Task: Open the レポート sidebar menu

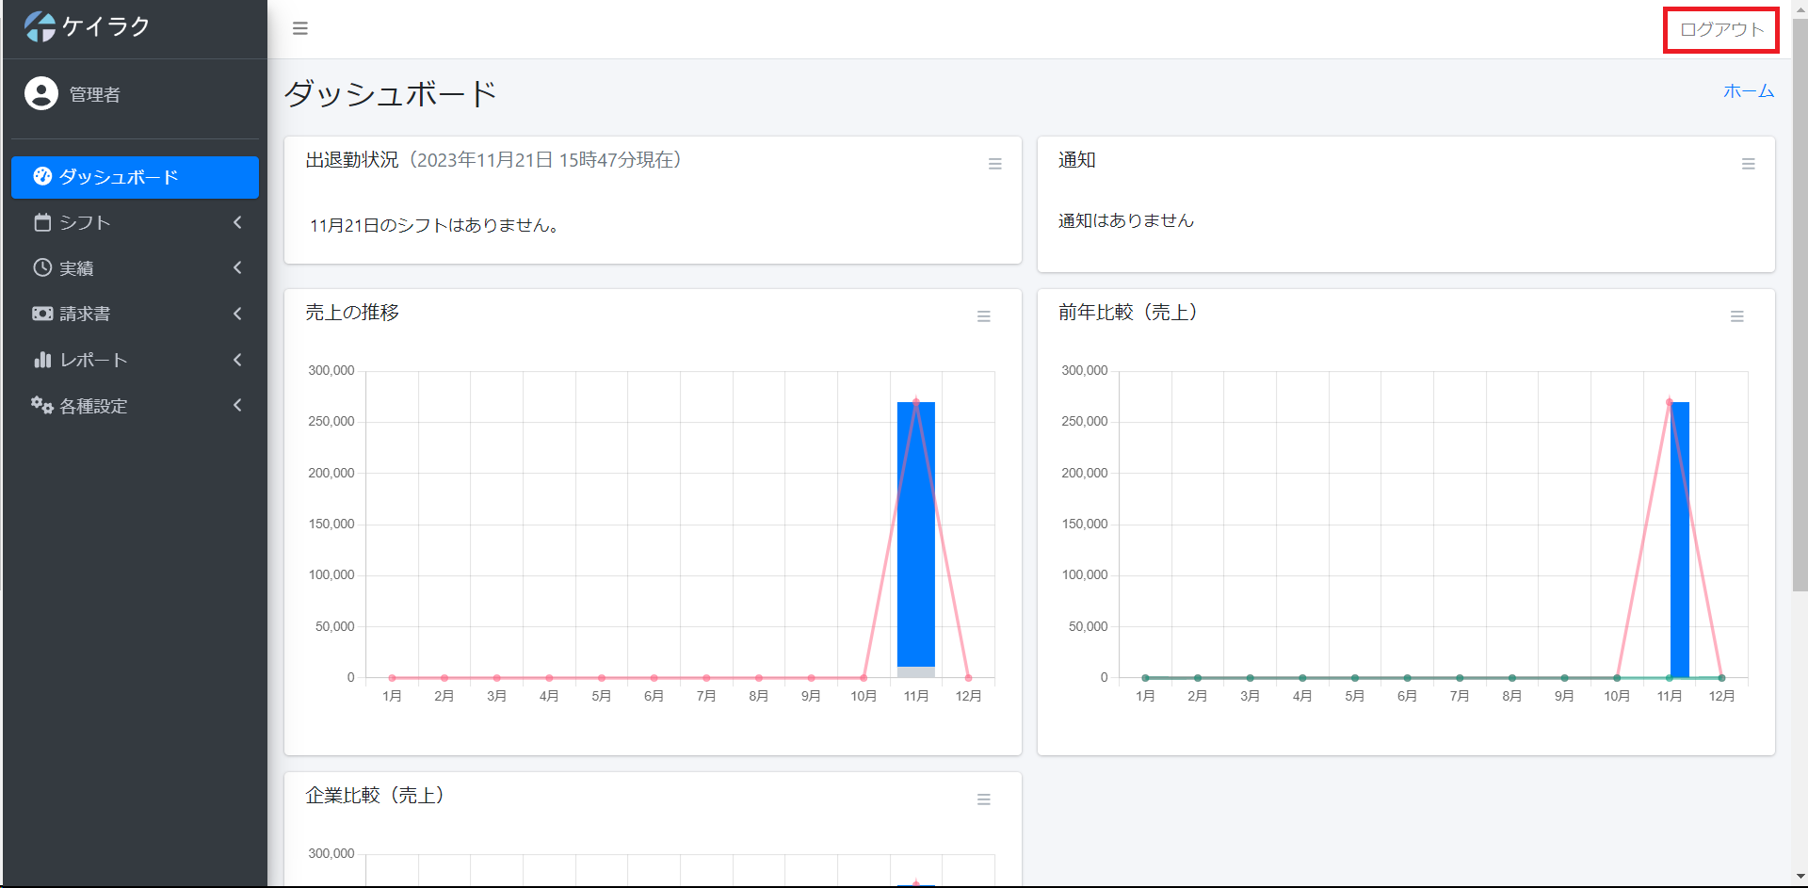Action: point(135,360)
